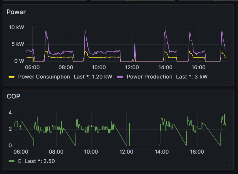Click 06:00 tick on the Power chart

[x=32, y=67]
